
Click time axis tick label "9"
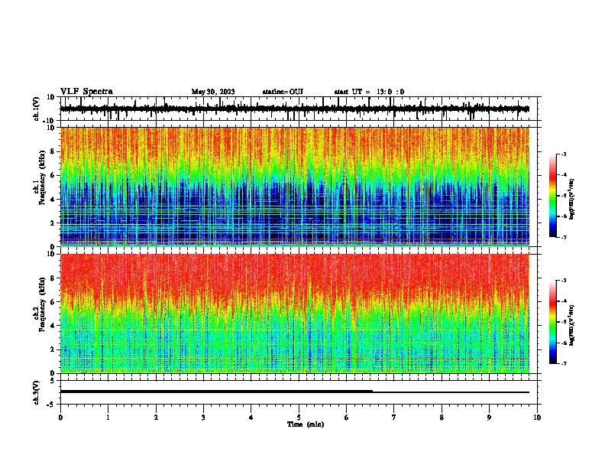pos(489,418)
